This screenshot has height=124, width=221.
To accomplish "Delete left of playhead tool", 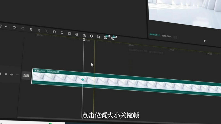I will (39, 30).
